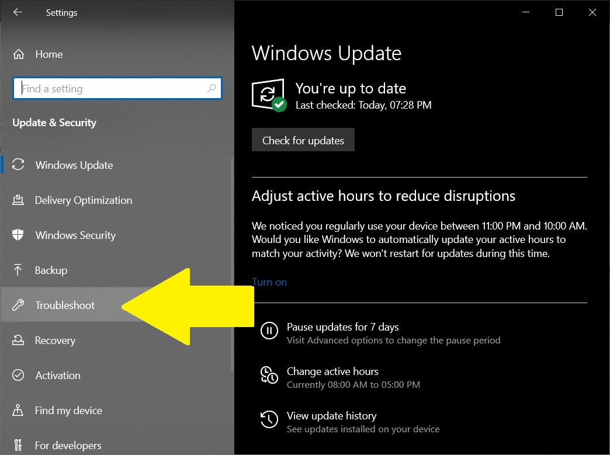Maximize the Settings window

coord(559,12)
